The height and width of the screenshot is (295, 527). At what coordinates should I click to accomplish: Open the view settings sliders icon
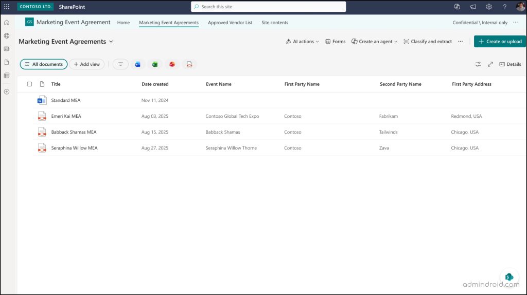click(478, 64)
